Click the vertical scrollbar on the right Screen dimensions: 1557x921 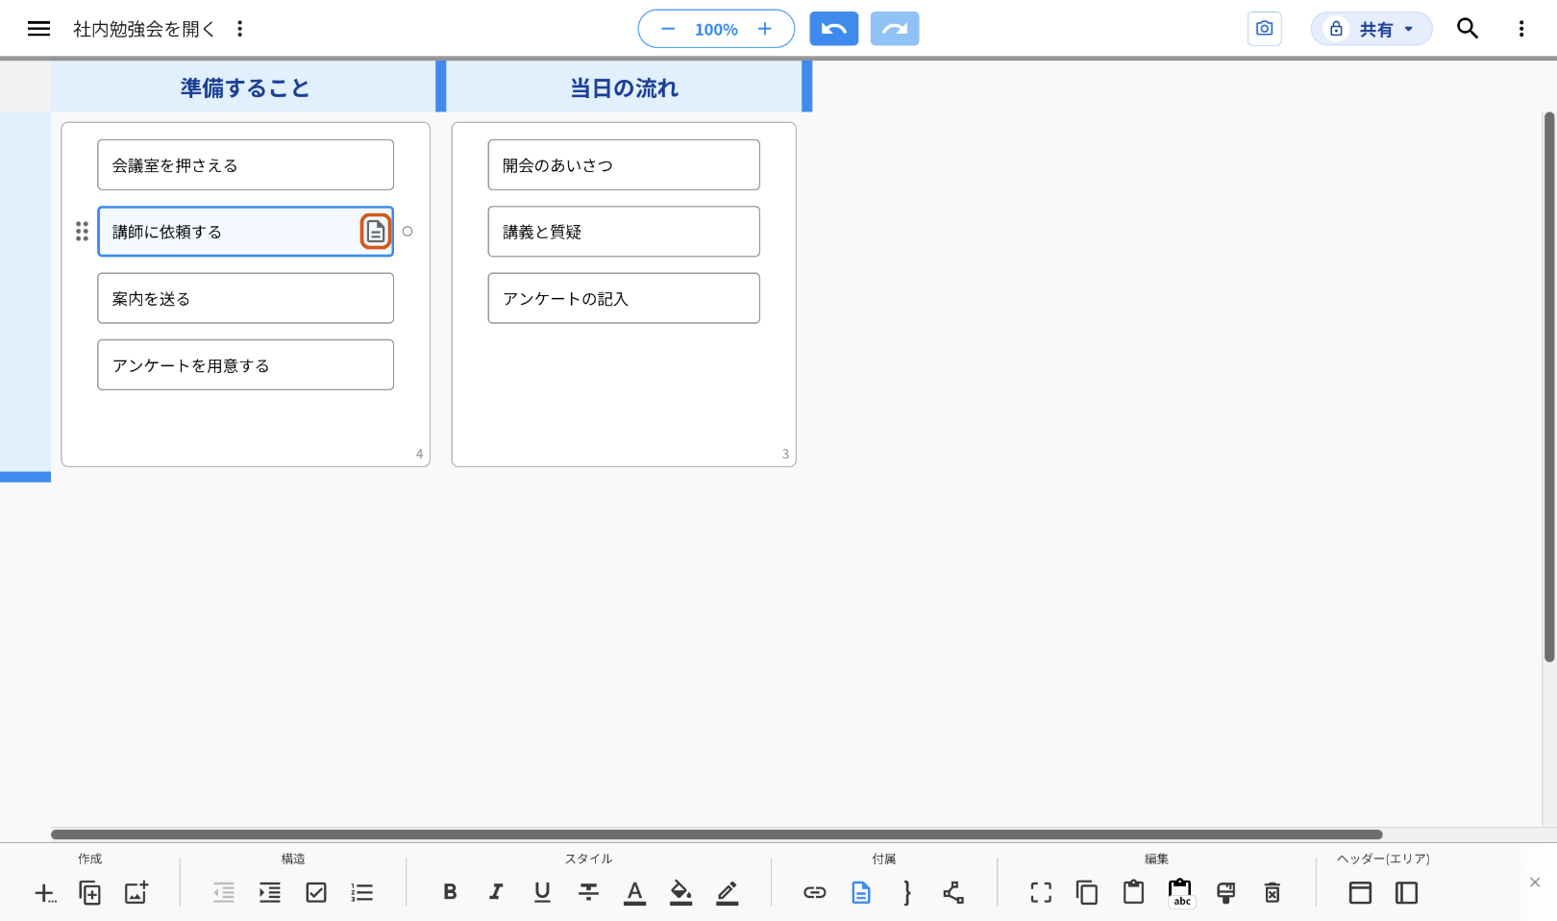click(x=1549, y=387)
